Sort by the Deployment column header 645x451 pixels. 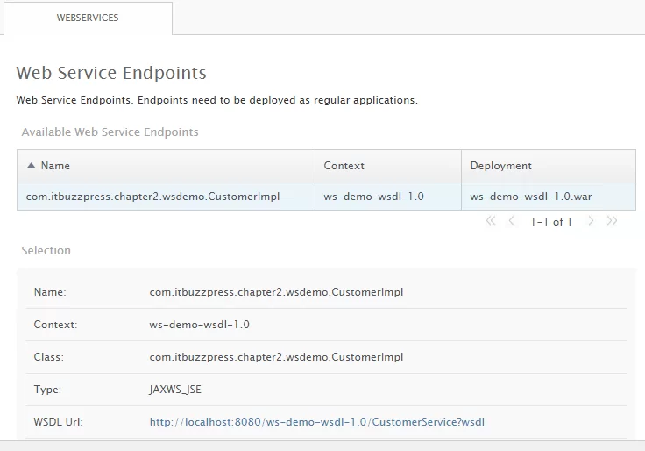click(549, 166)
